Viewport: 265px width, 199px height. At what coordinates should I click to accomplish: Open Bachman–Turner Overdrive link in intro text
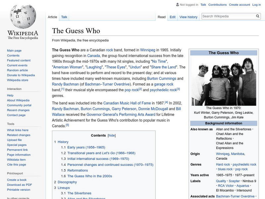pyautogui.click(x=107, y=84)
